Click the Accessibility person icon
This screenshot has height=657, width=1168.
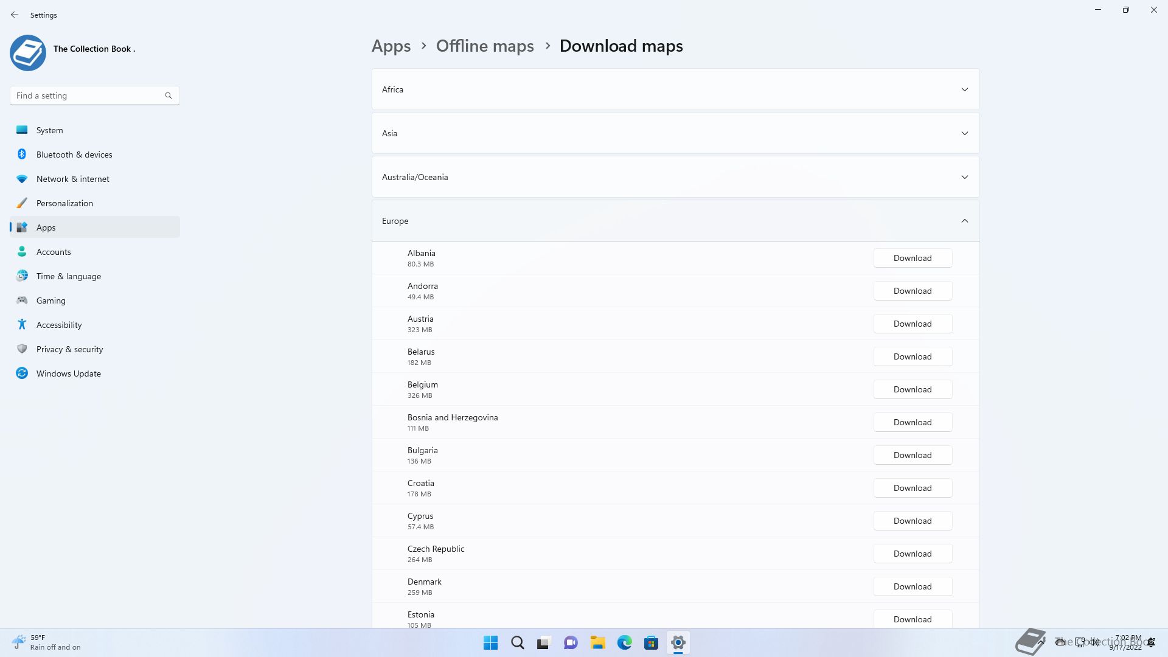[22, 325]
